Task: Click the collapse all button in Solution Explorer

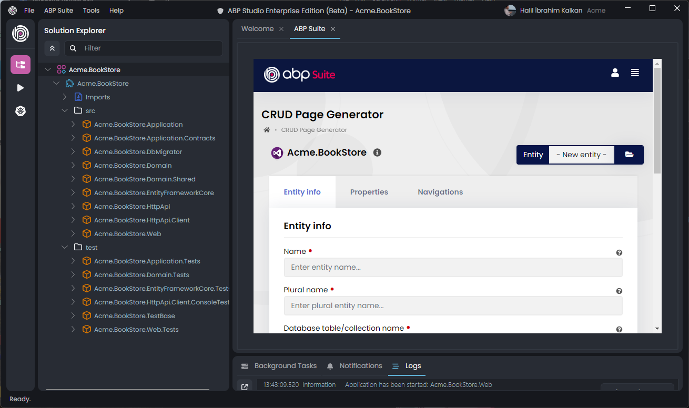Action: point(52,48)
